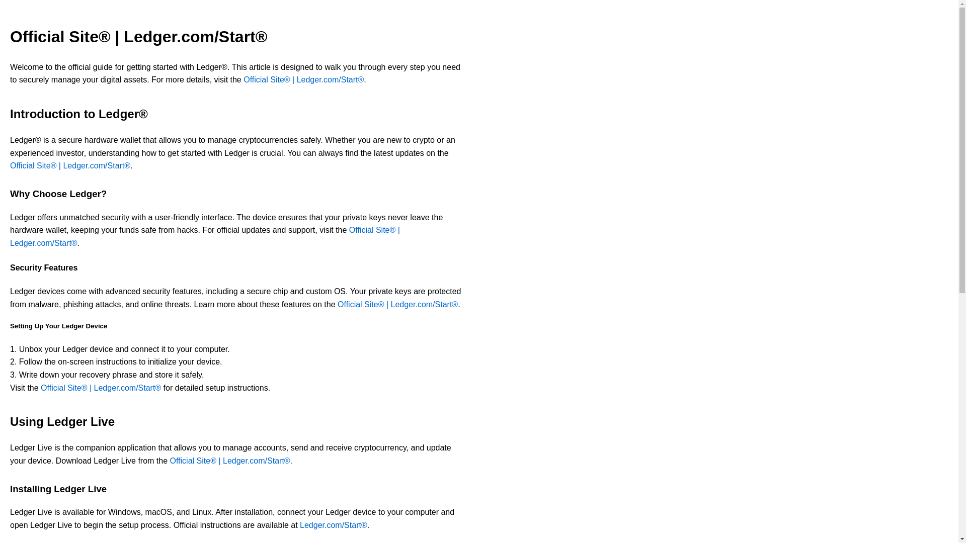Click the Why Choose Ledger? heading

pos(58,194)
